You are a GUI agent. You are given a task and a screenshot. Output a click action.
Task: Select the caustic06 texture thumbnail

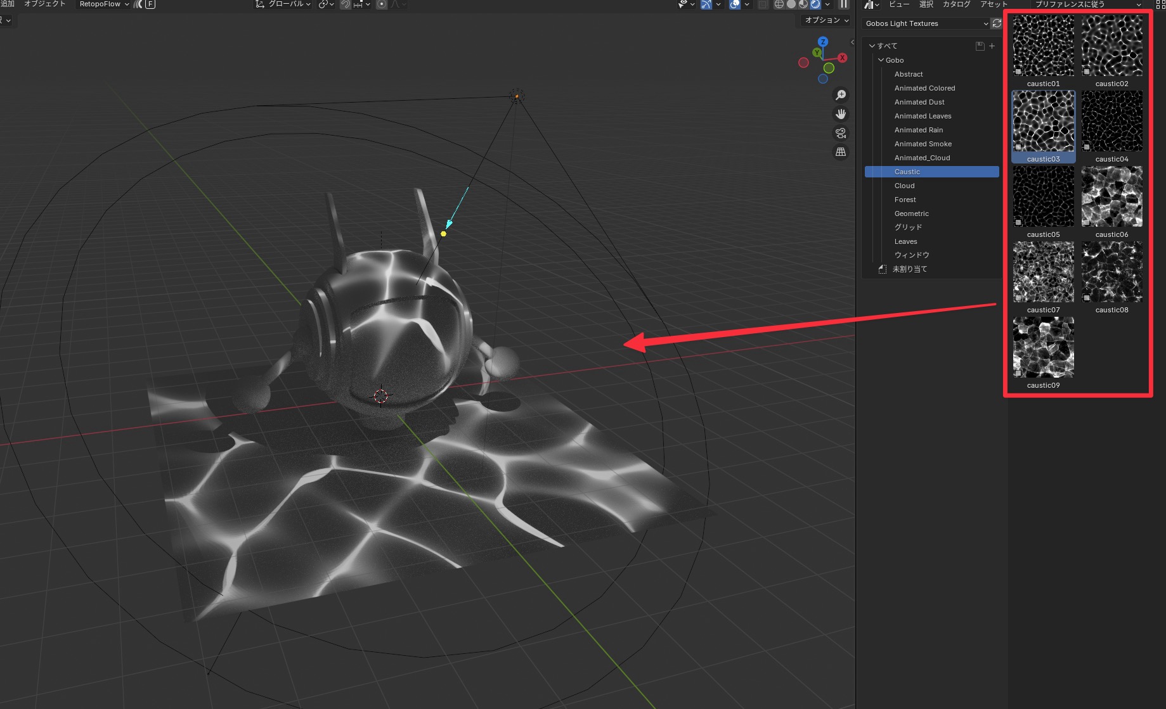1111,198
